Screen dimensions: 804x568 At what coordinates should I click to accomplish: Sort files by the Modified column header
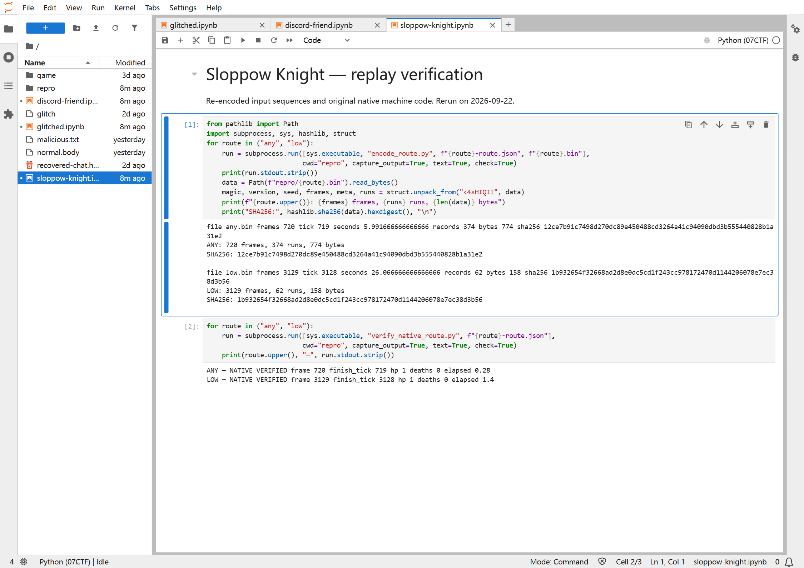click(x=125, y=63)
